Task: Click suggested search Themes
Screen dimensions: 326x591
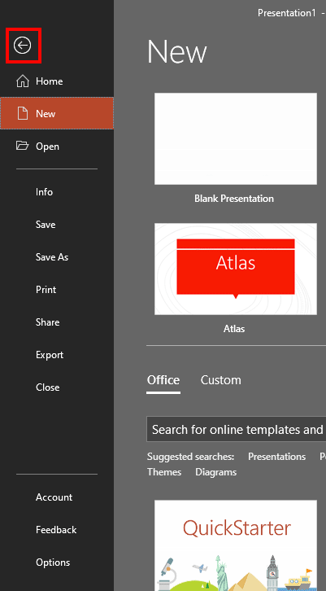Action: 164,472
